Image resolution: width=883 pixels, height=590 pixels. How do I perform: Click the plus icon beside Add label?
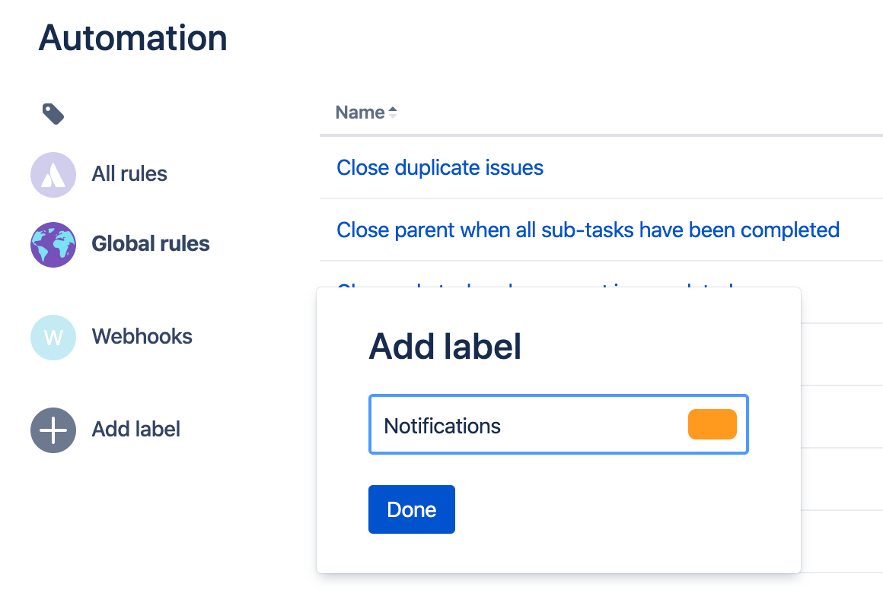[53, 430]
